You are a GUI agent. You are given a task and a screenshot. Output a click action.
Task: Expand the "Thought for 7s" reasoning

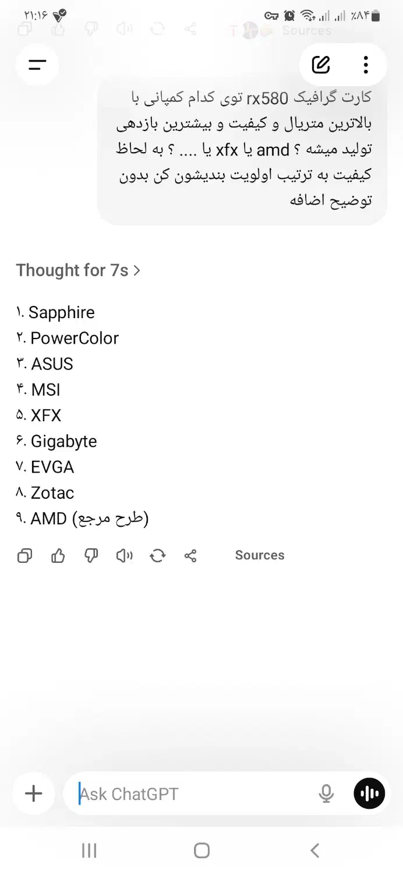tap(78, 270)
